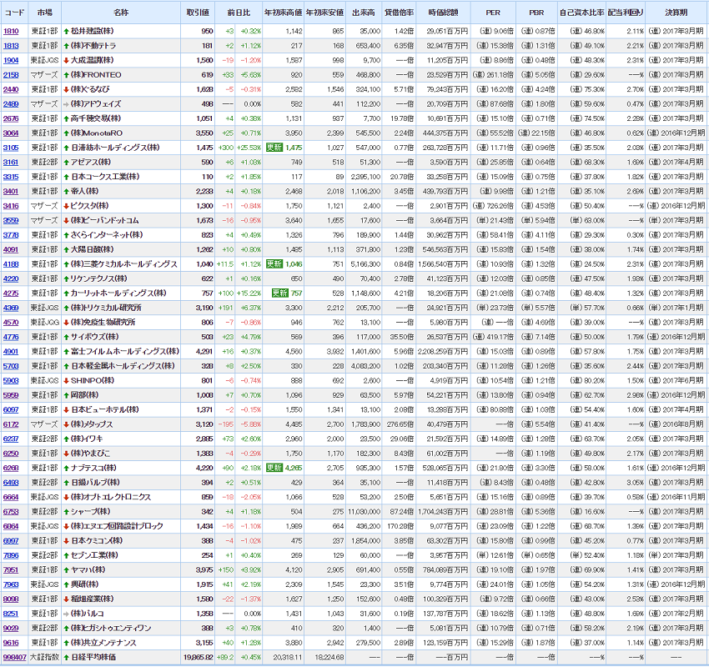The height and width of the screenshot is (667, 709).
Task: Select the company name (株)エヌエフ回路設計ブロック
Action: click(117, 526)
